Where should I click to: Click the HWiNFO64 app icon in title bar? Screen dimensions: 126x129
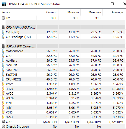pos(4,4)
